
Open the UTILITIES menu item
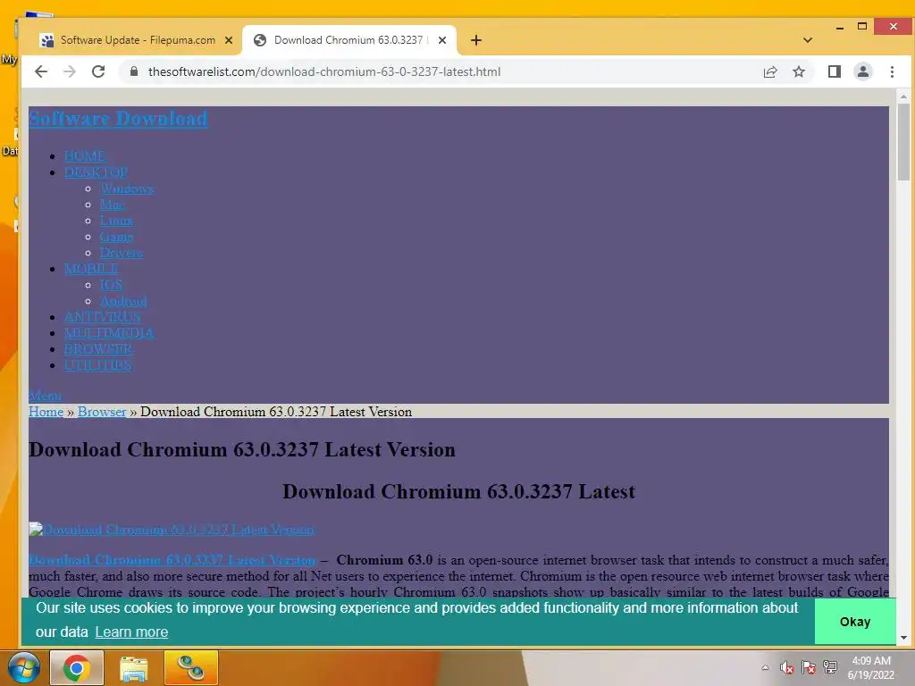tap(97, 365)
